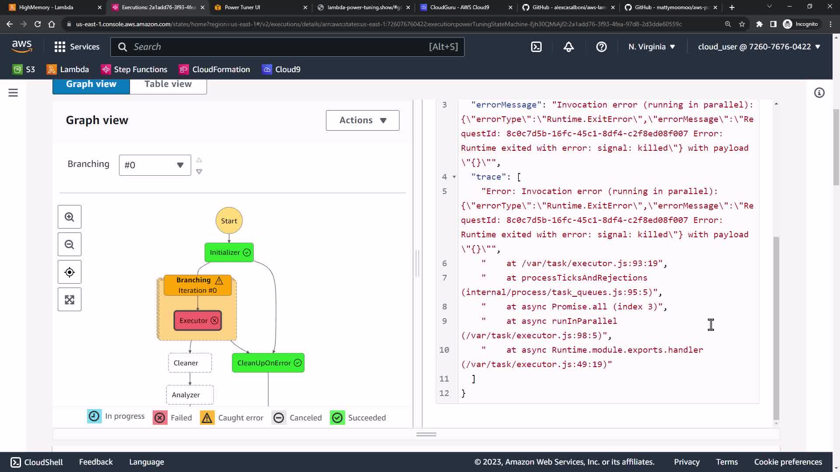The height and width of the screenshot is (472, 840).
Task: Toggle the info panel icon
Action: pyautogui.click(x=819, y=93)
